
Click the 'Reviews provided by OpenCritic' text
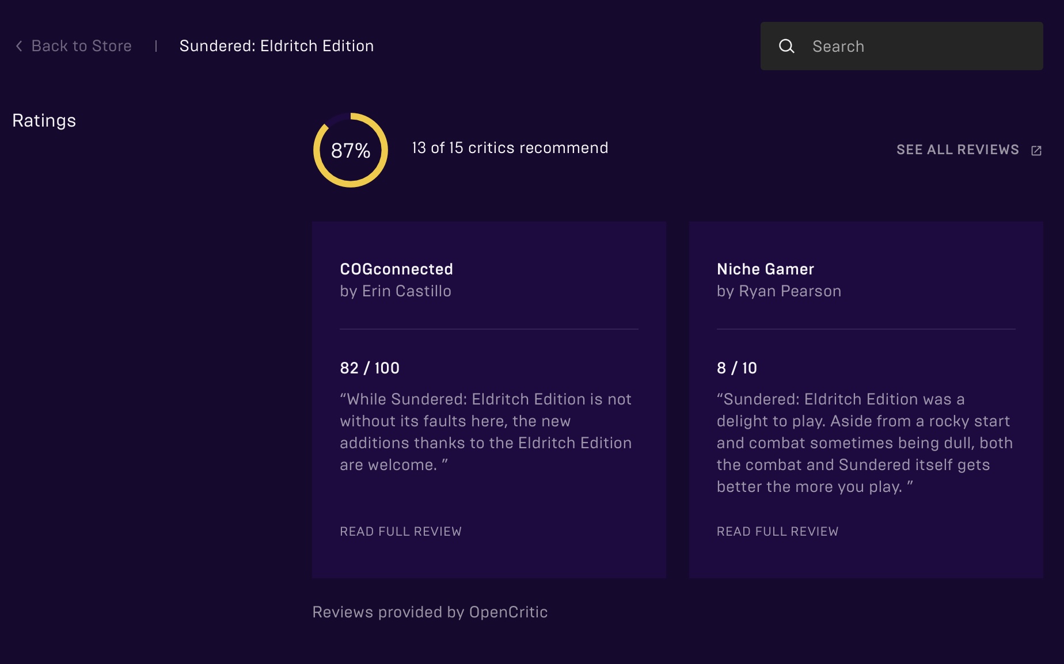[x=430, y=612]
